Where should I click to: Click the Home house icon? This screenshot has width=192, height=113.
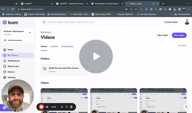(x=5, y=50)
